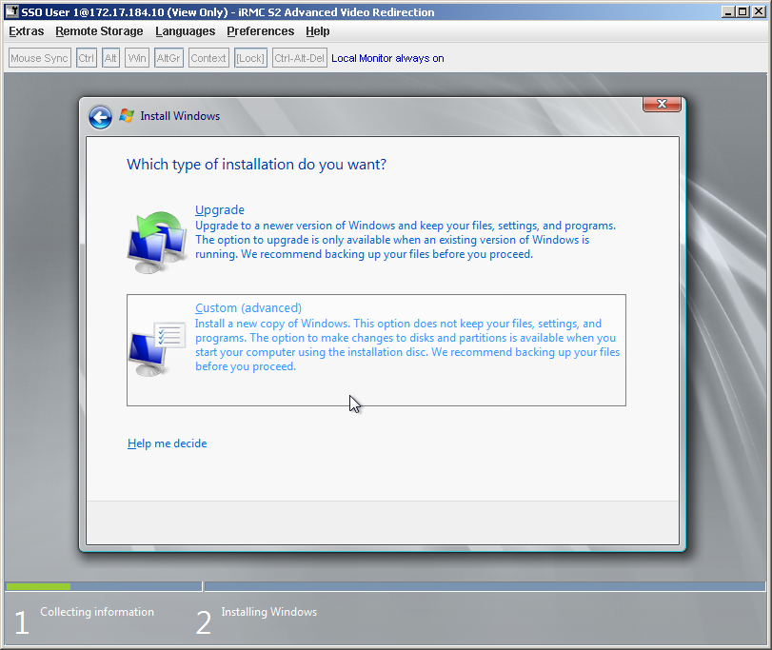
Task: Open the Preferences menu
Action: [261, 31]
